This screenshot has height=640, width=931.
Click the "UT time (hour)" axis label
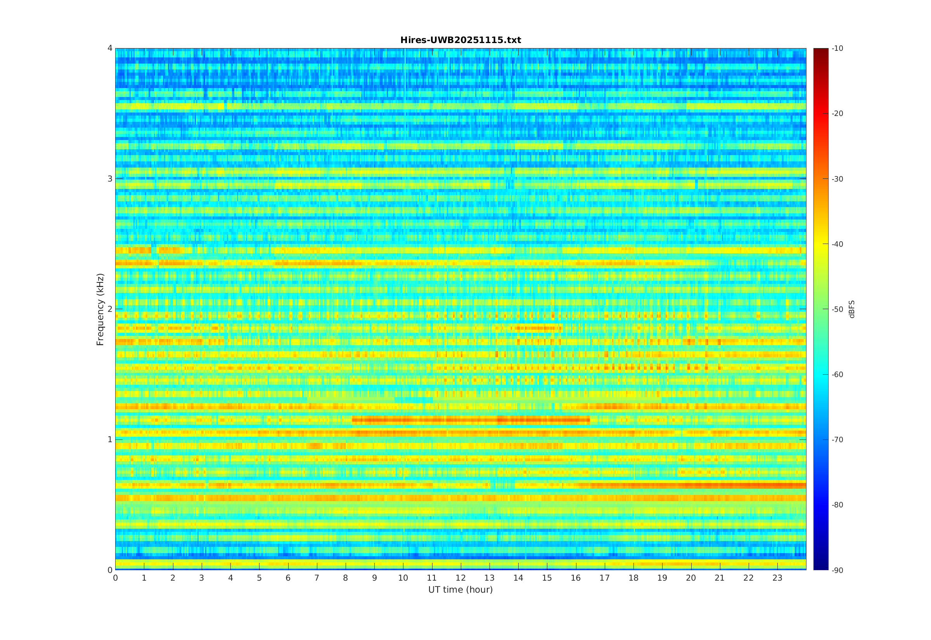point(460,590)
